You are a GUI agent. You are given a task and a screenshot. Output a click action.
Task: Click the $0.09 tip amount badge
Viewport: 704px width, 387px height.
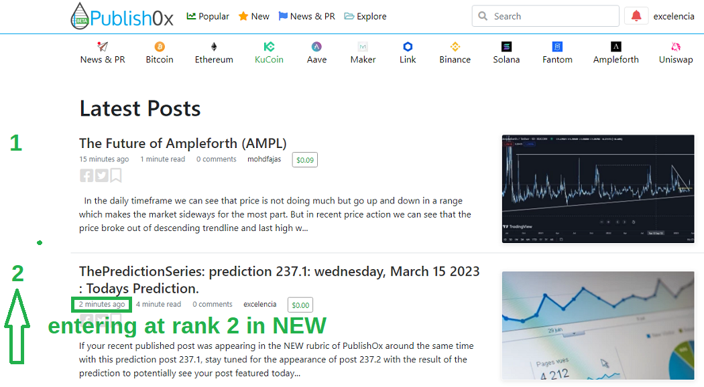[x=305, y=160]
